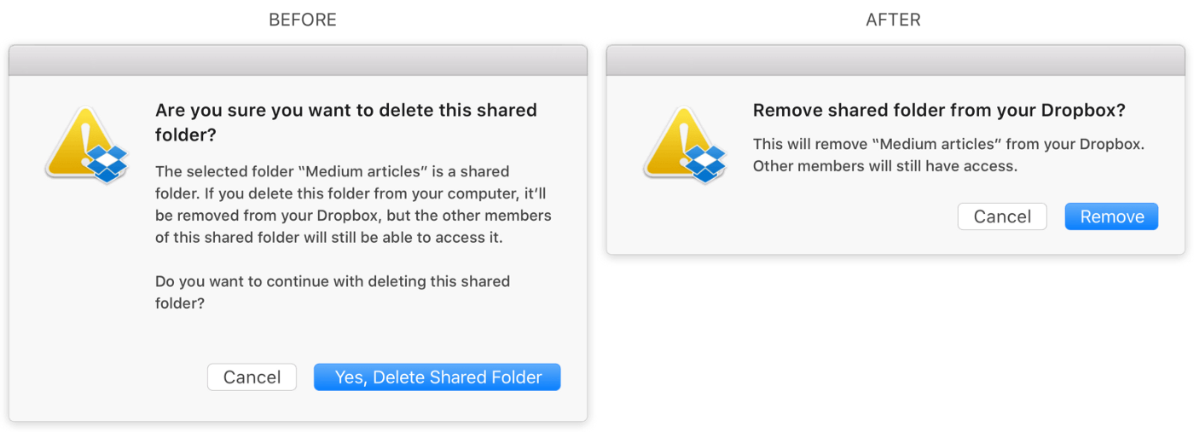Click the "Do you want to continue" question text

(x=333, y=292)
